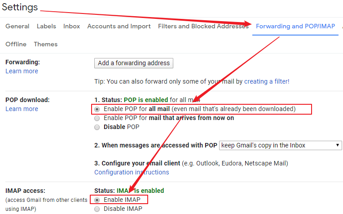Select the Disable IMAP radio button
The width and height of the screenshot is (343, 214).
point(97,209)
